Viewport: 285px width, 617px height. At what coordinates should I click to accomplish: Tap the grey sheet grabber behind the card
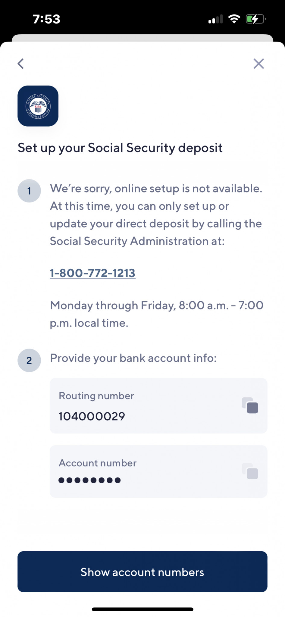pyautogui.click(x=142, y=38)
